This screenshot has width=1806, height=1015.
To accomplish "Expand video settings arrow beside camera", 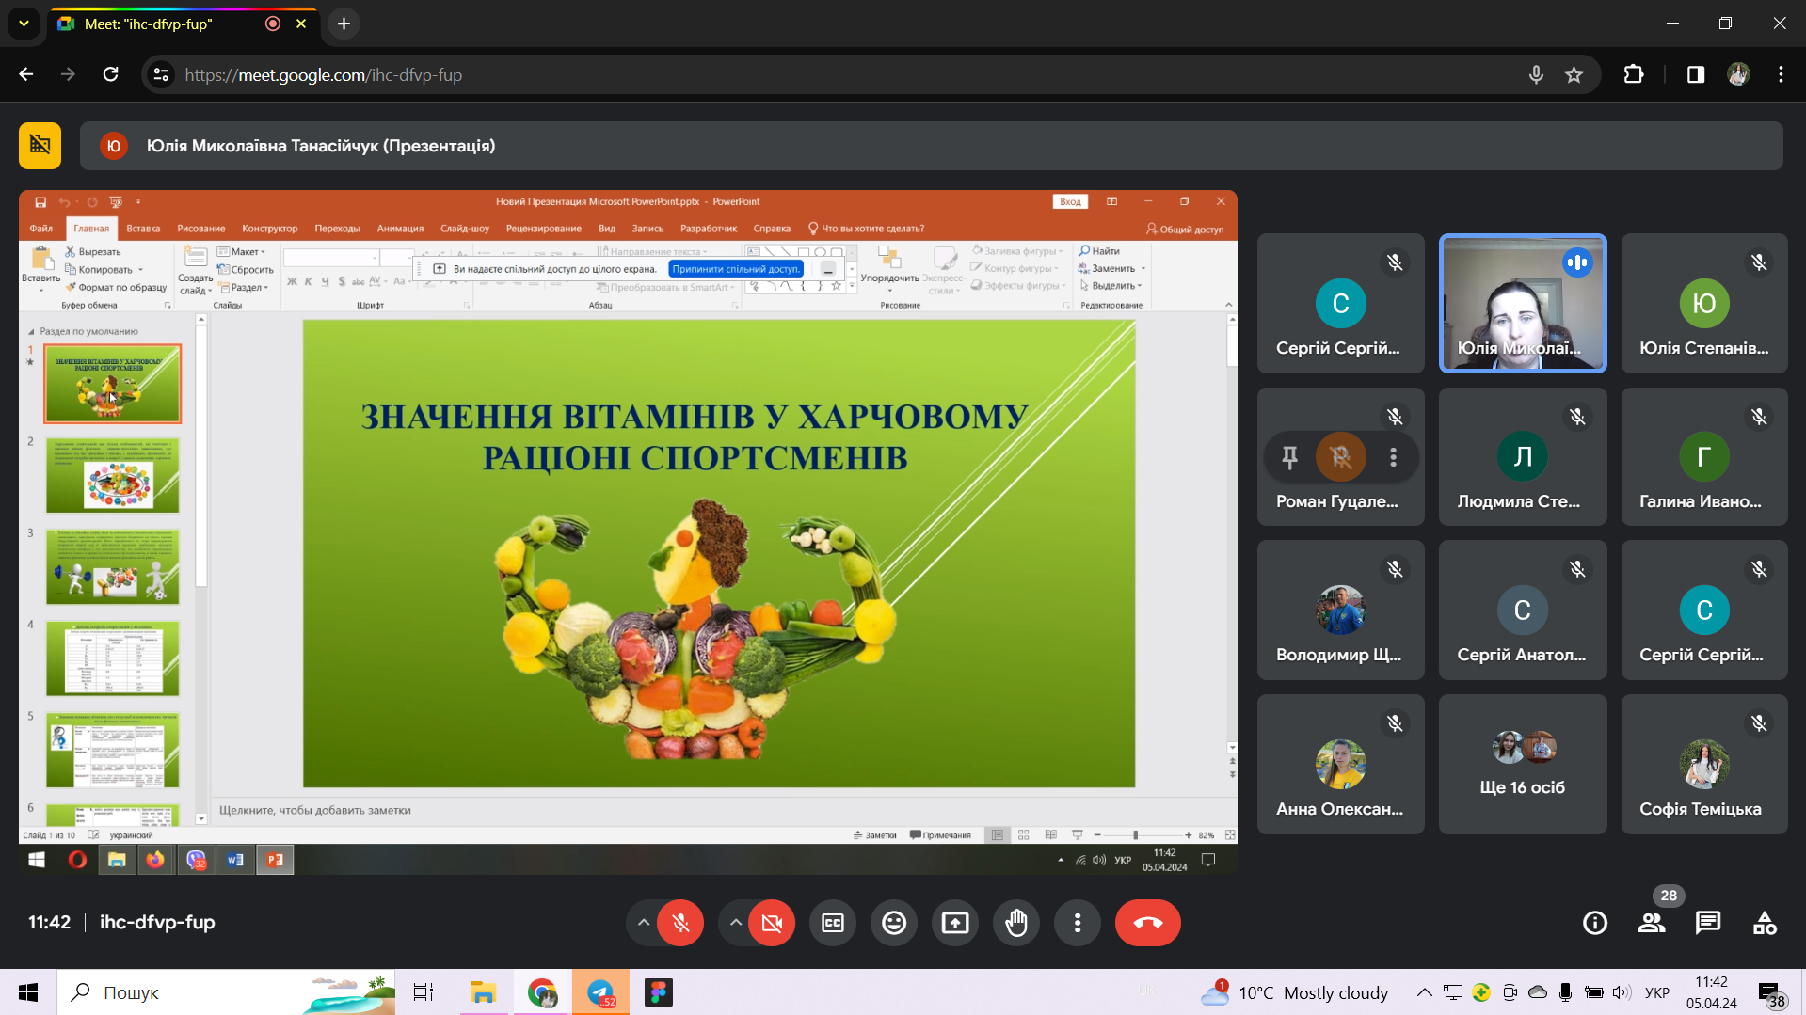I will [x=735, y=923].
